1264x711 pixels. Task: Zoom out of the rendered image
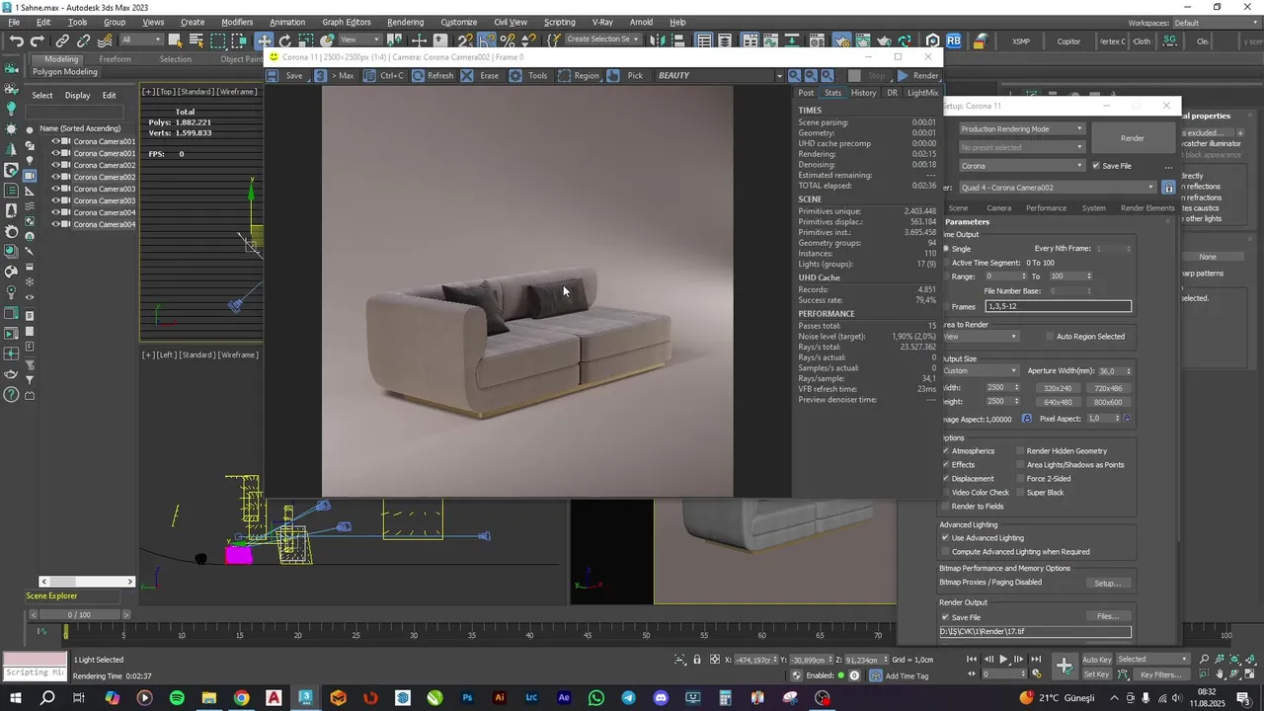pyautogui.click(x=811, y=76)
